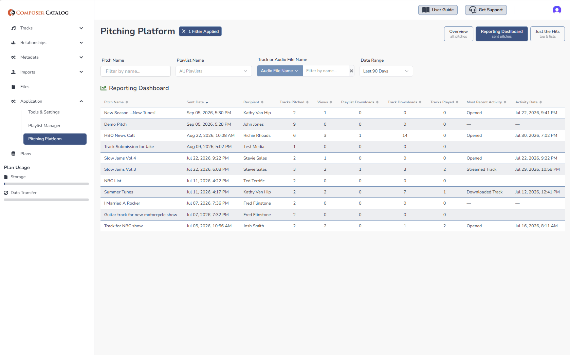Viewport: 570px width, 355px height.
Task: Select Pitching Platform menu item
Action: point(55,139)
